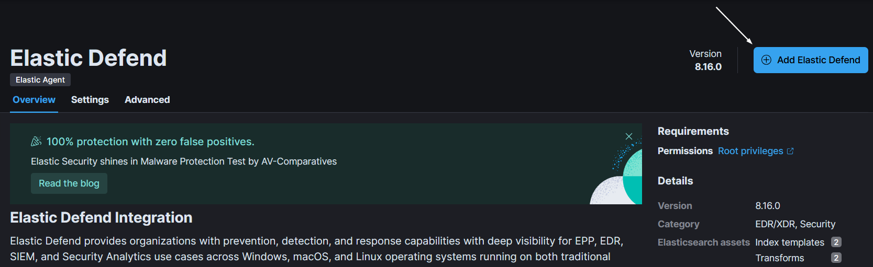Click the Index templates asset label
This screenshot has height=267, width=873.
point(790,242)
